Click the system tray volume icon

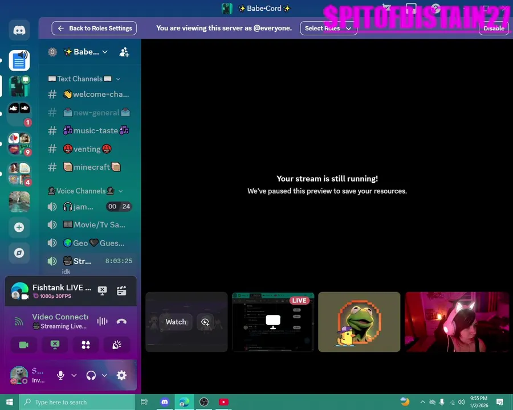(461, 402)
